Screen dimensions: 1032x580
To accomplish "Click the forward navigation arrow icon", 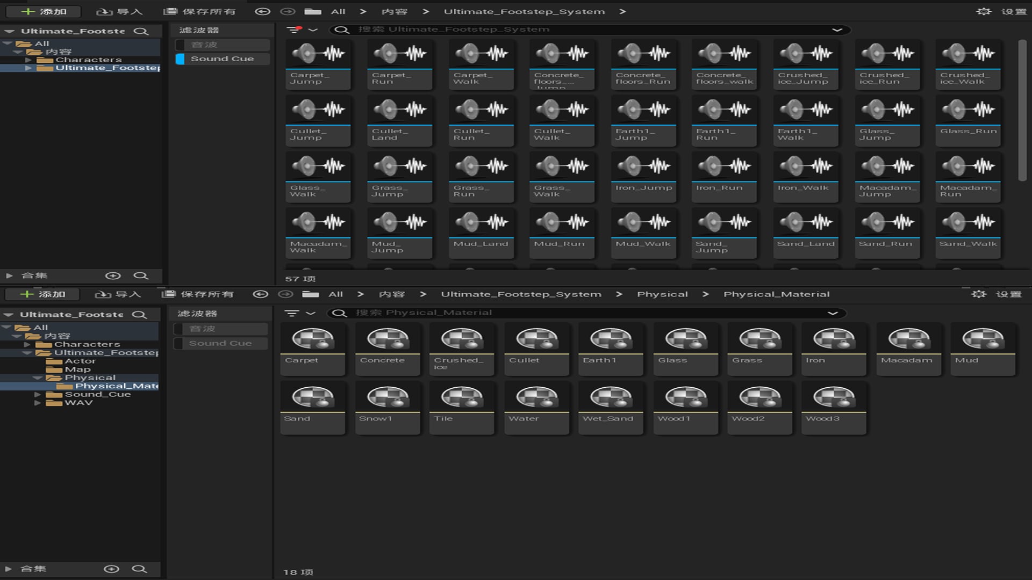I will pyautogui.click(x=289, y=11).
